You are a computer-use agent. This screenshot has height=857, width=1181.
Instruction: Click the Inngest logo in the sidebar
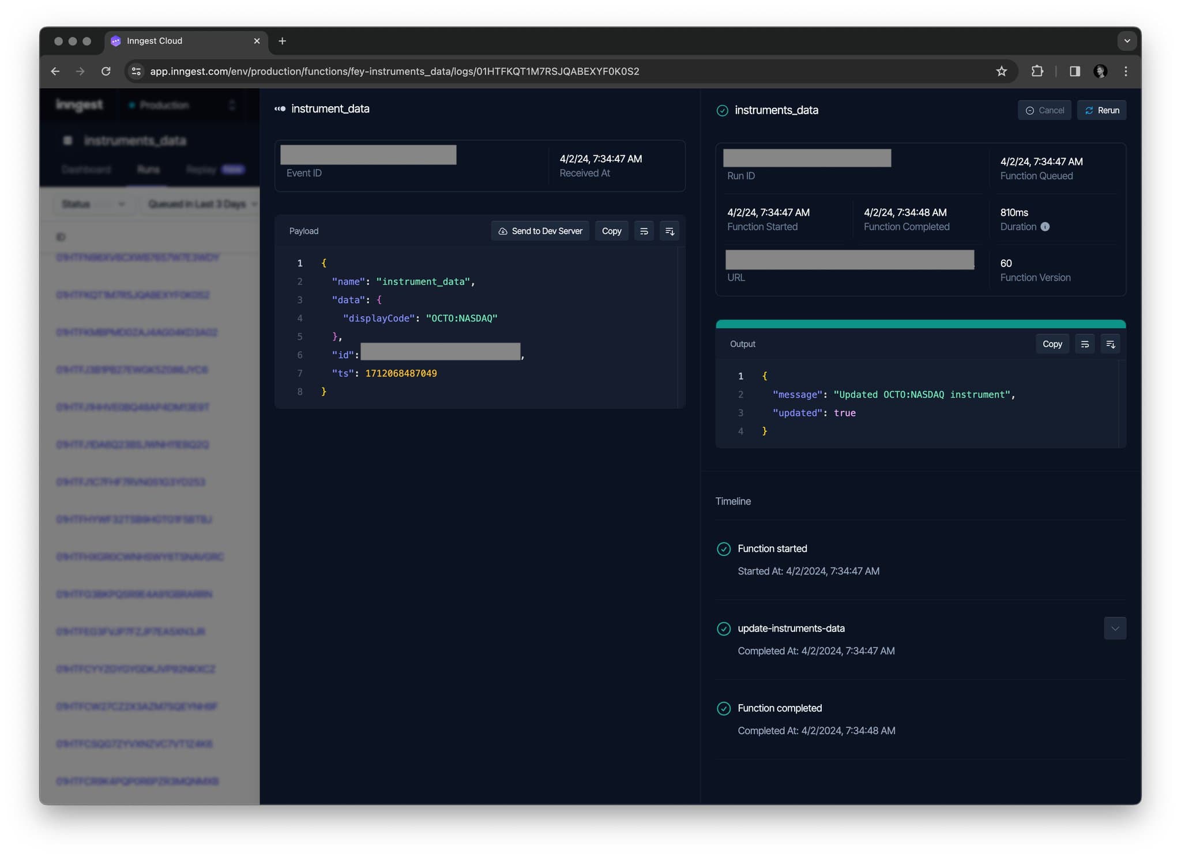point(79,104)
